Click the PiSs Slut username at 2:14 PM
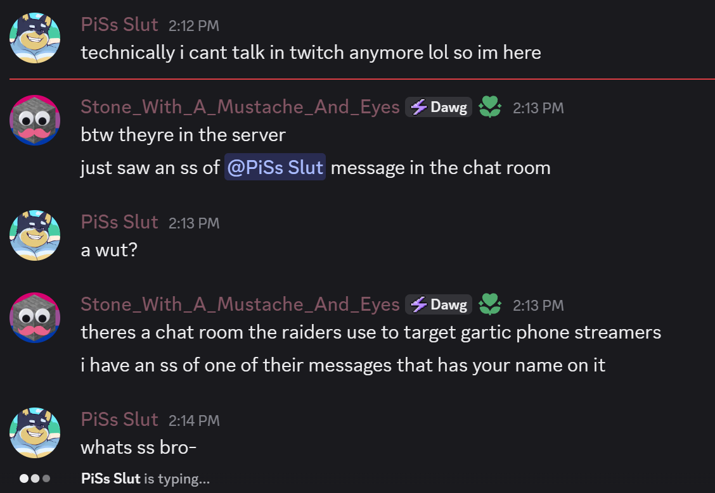 (119, 420)
